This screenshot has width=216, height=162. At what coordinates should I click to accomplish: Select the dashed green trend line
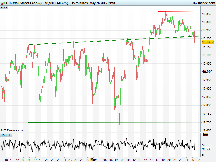(108, 40)
